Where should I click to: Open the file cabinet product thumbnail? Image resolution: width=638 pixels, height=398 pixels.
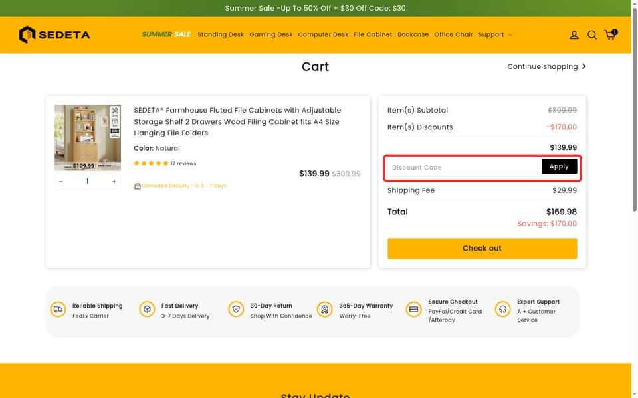pos(88,138)
